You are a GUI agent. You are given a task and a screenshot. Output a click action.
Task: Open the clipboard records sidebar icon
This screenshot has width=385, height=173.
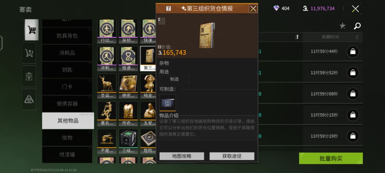pyautogui.click(x=29, y=76)
